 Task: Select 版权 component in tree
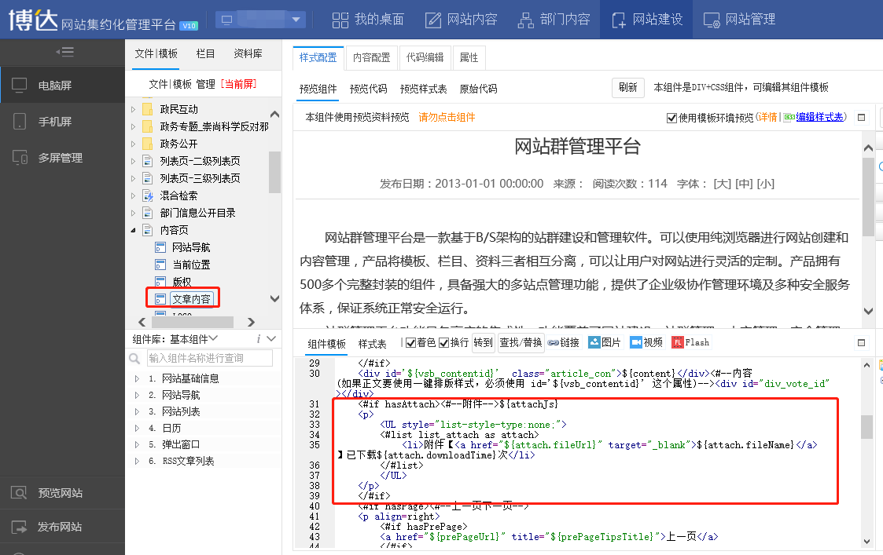coord(182,282)
